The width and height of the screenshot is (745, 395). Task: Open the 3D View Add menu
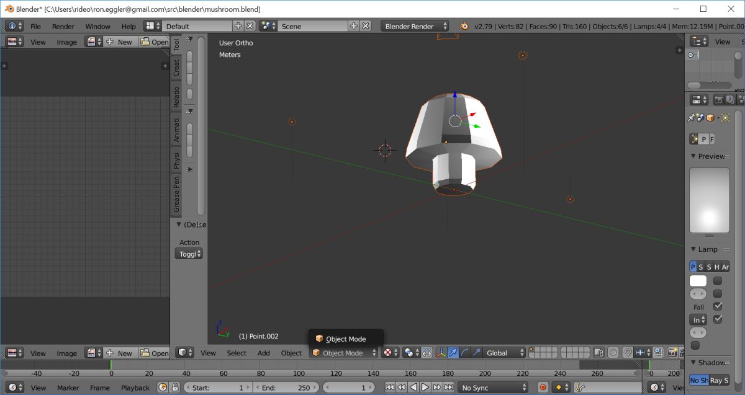click(264, 353)
